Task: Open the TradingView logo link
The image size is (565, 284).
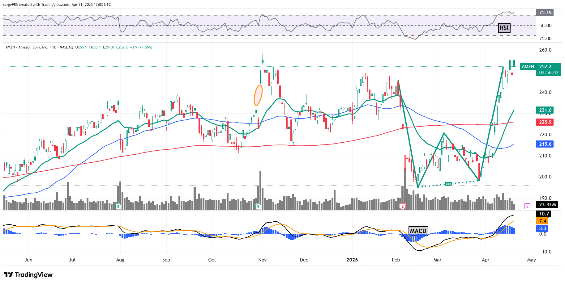Action: [28, 275]
